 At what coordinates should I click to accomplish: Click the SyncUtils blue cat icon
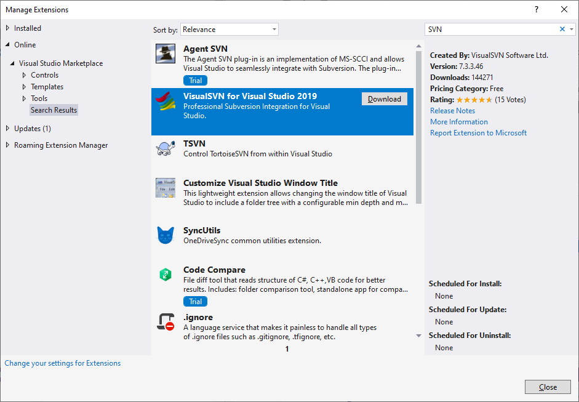[166, 235]
